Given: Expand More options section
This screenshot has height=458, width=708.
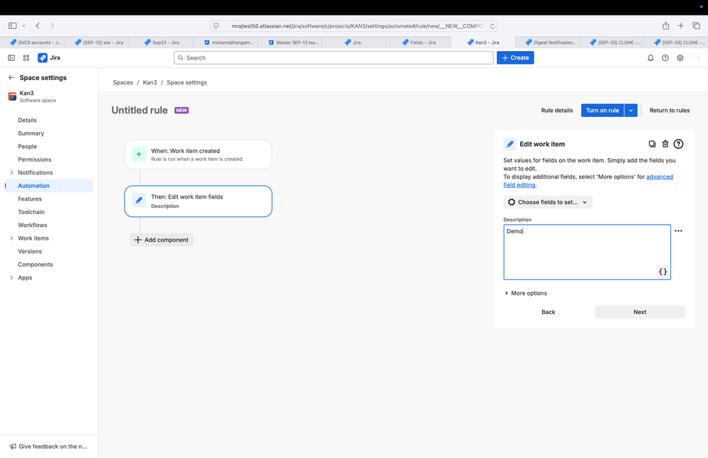Looking at the screenshot, I should point(526,293).
